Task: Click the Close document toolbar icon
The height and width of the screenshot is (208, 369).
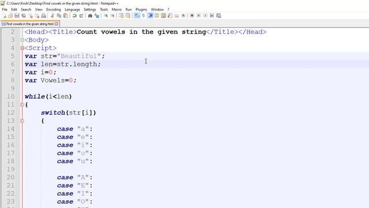Action: tap(31, 16)
